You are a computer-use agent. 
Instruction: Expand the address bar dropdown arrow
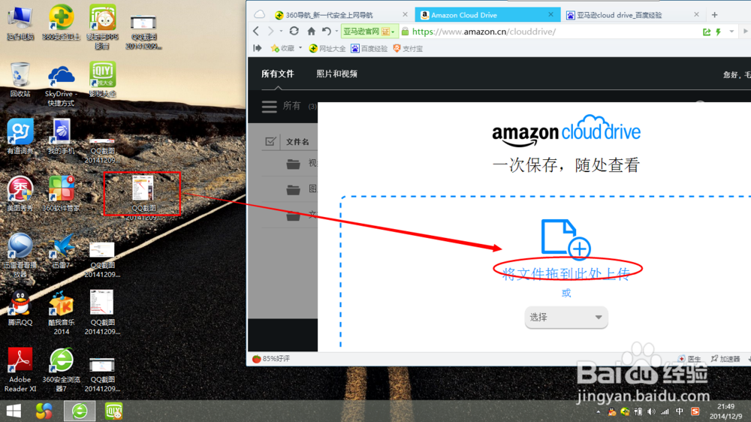pyautogui.click(x=731, y=32)
